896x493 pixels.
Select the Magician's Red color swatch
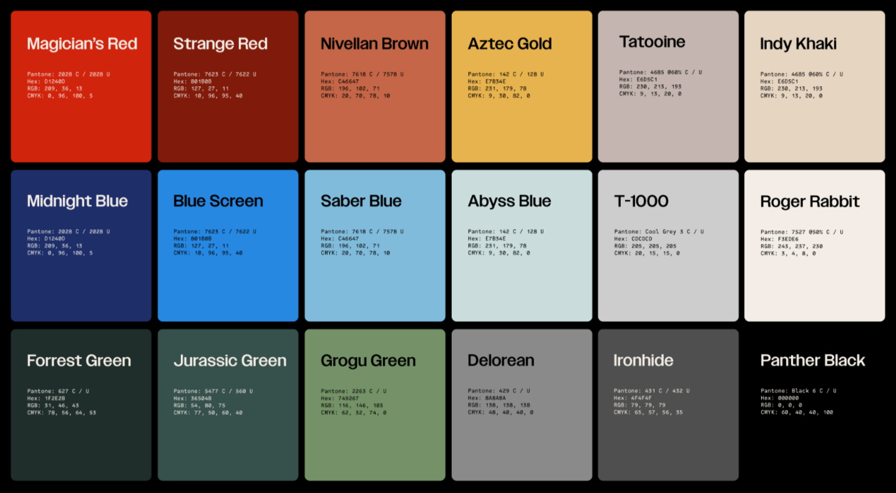(81, 86)
